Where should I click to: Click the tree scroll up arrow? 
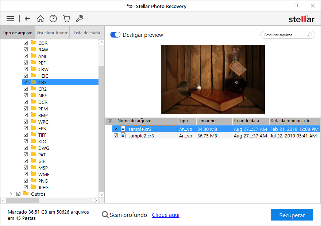[101, 43]
